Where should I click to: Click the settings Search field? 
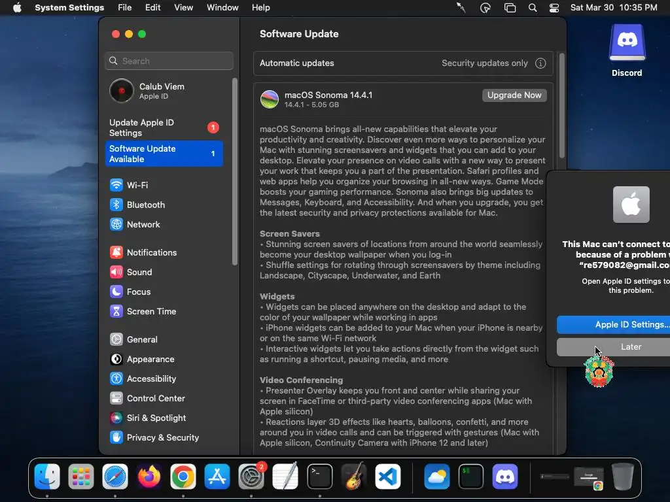(169, 61)
